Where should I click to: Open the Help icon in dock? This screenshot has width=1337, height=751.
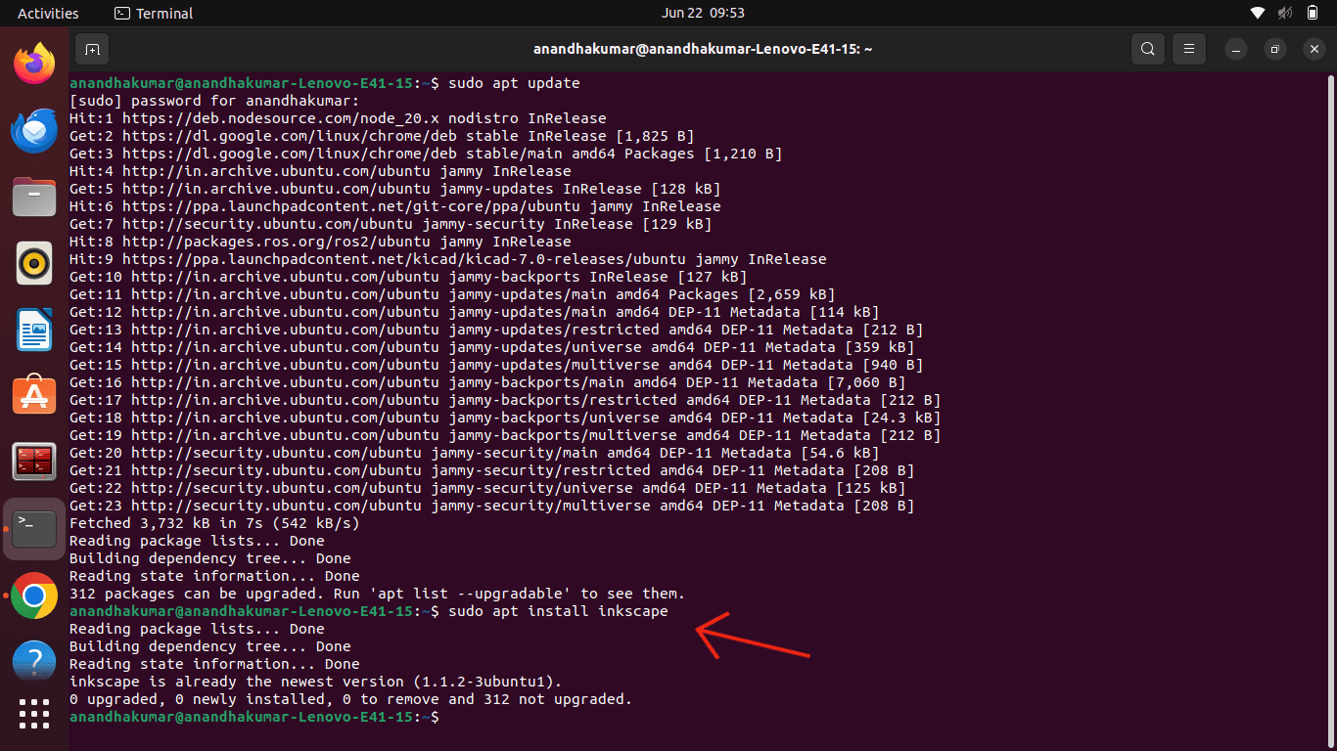click(34, 661)
